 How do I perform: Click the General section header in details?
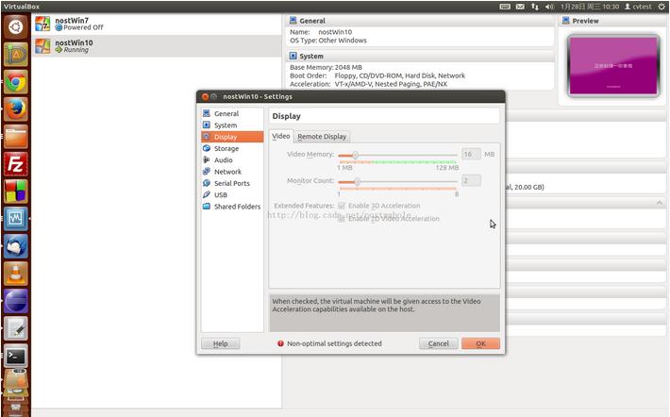coord(420,21)
